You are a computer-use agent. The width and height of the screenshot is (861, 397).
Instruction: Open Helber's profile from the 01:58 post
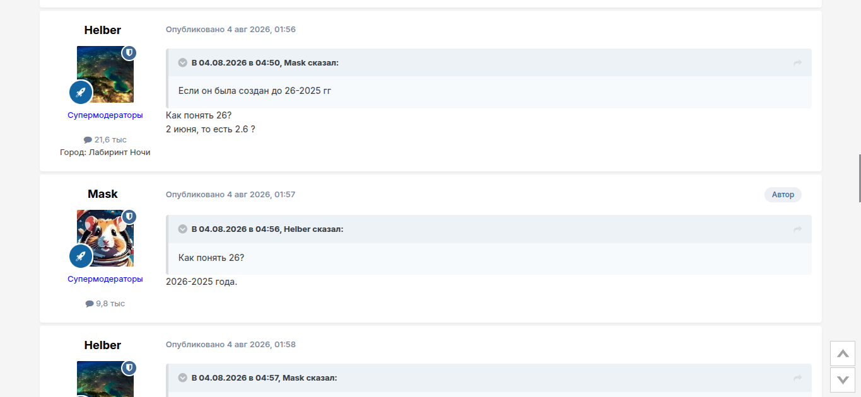[x=103, y=345]
